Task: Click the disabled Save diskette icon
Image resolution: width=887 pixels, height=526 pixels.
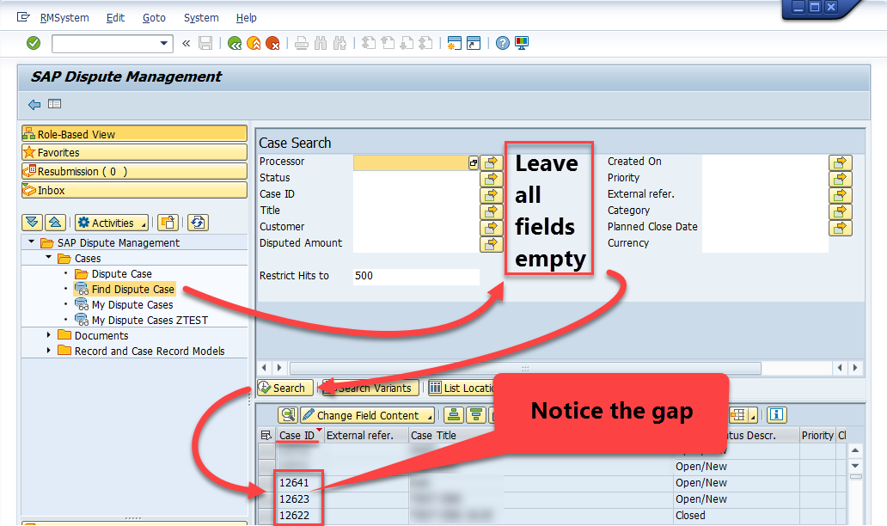Action: (205, 43)
